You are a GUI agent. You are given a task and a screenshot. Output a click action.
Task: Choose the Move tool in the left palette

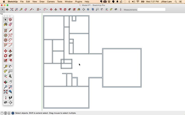pos(6,51)
